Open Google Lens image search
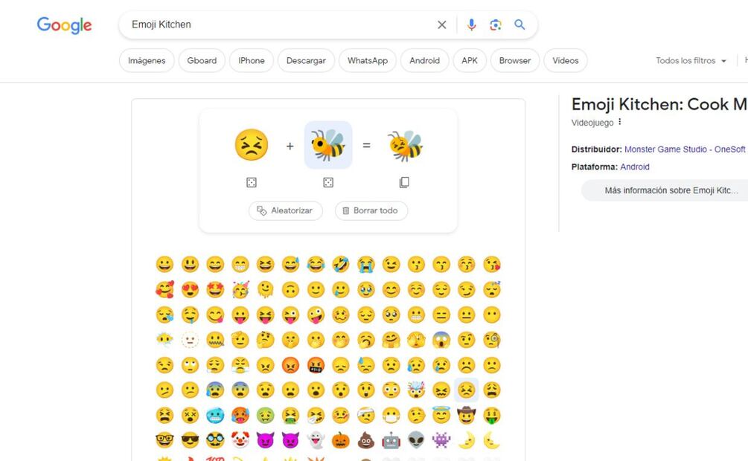748x461 pixels. click(496, 25)
